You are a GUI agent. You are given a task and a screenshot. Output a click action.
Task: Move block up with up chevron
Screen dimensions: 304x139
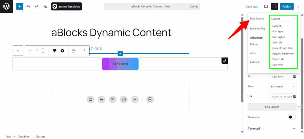click(x=43, y=49)
